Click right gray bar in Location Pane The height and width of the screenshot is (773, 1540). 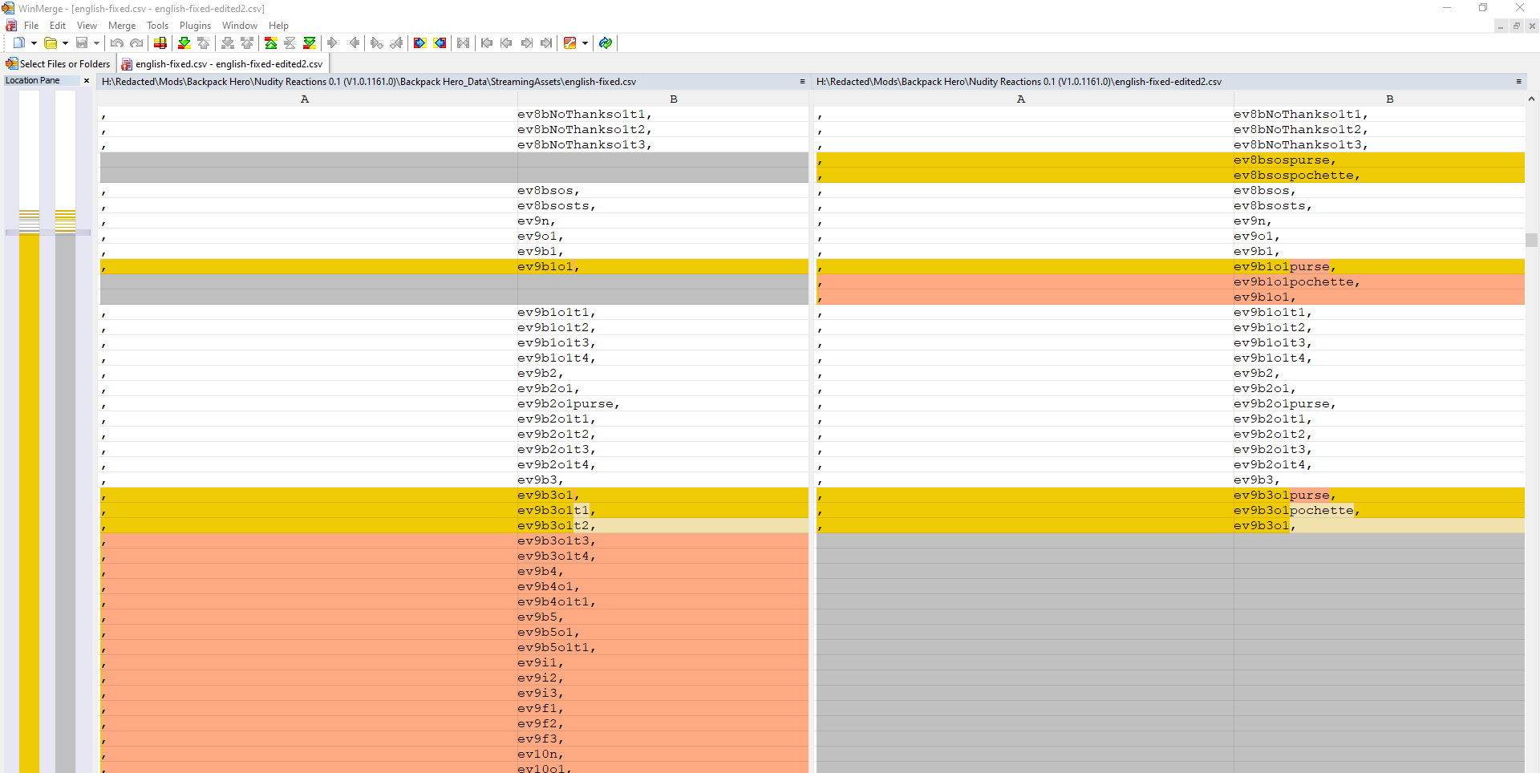coord(65,503)
